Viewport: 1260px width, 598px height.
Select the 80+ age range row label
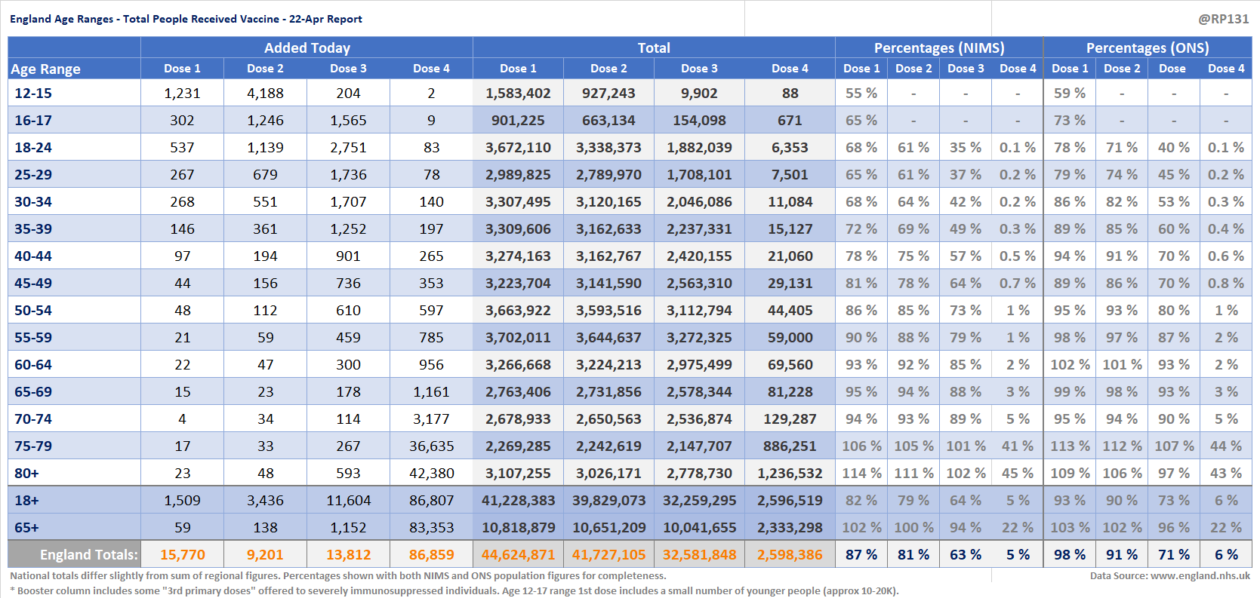(26, 474)
